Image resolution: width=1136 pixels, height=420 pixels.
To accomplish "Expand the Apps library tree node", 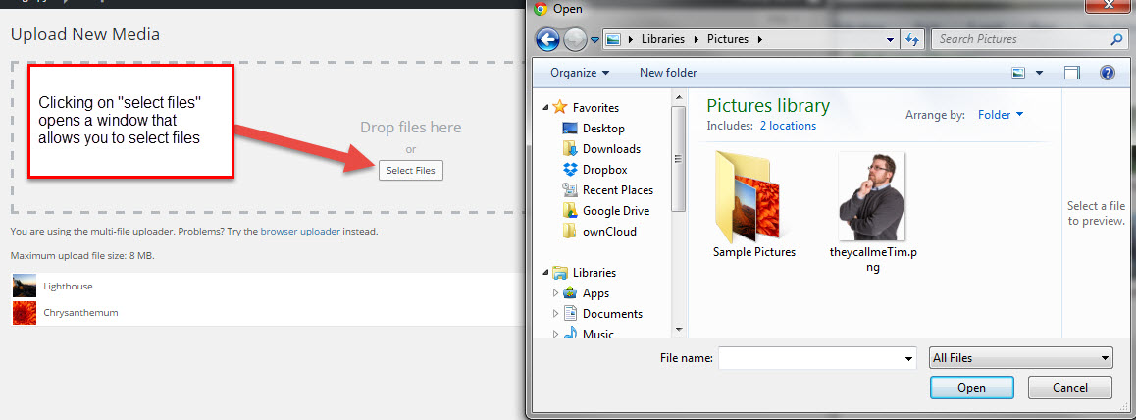I will pyautogui.click(x=556, y=293).
